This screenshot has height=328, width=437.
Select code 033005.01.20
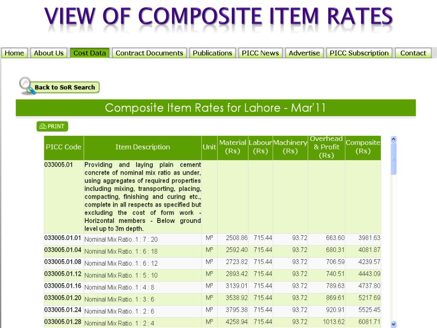click(63, 298)
